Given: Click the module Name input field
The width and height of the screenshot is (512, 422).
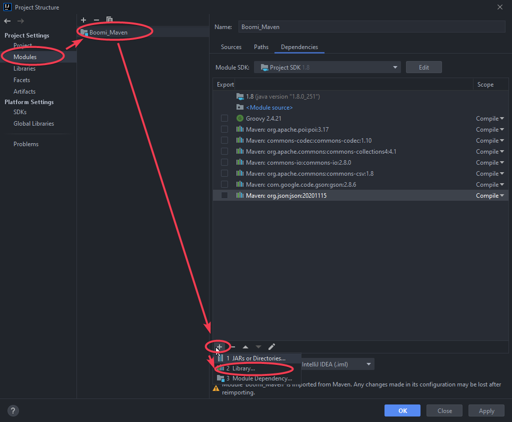Looking at the screenshot, I should pos(371,27).
